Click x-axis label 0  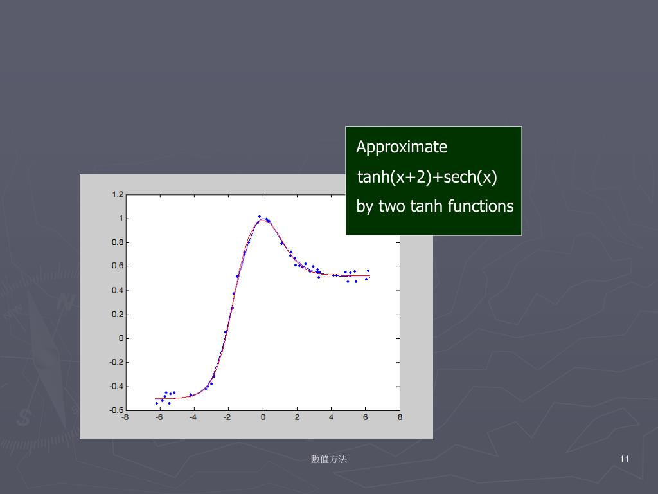pos(263,417)
